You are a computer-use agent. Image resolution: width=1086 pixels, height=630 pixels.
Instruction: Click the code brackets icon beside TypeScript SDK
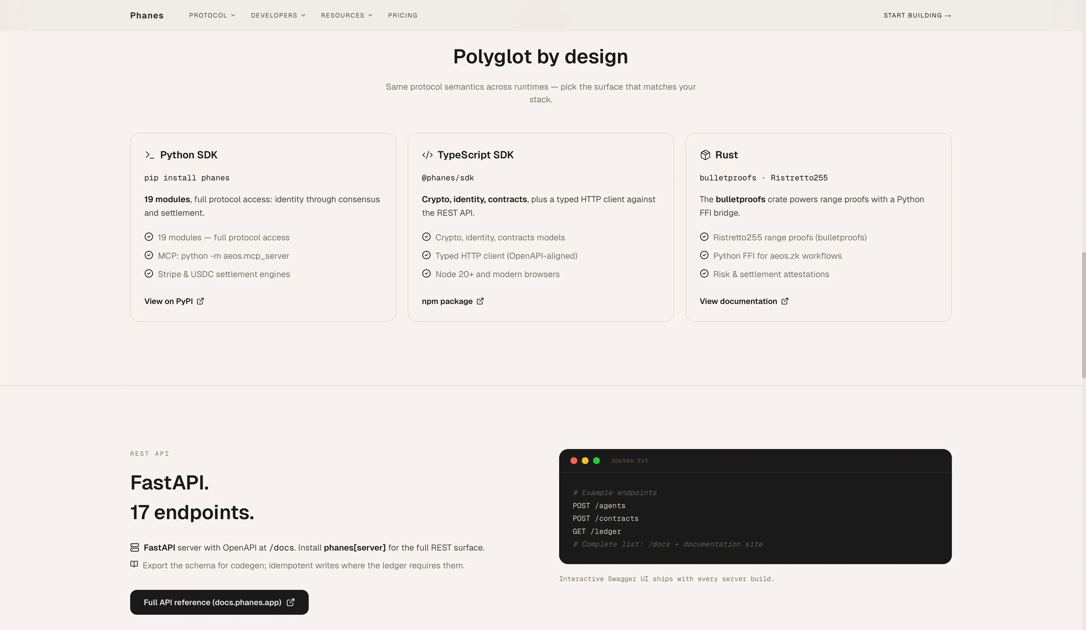pyautogui.click(x=427, y=155)
